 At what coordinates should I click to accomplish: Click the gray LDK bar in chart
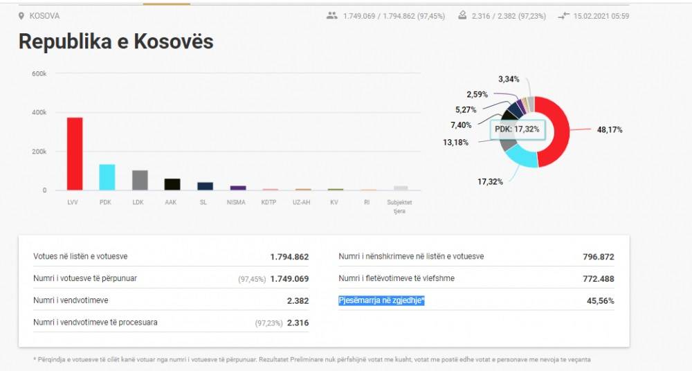click(x=140, y=180)
